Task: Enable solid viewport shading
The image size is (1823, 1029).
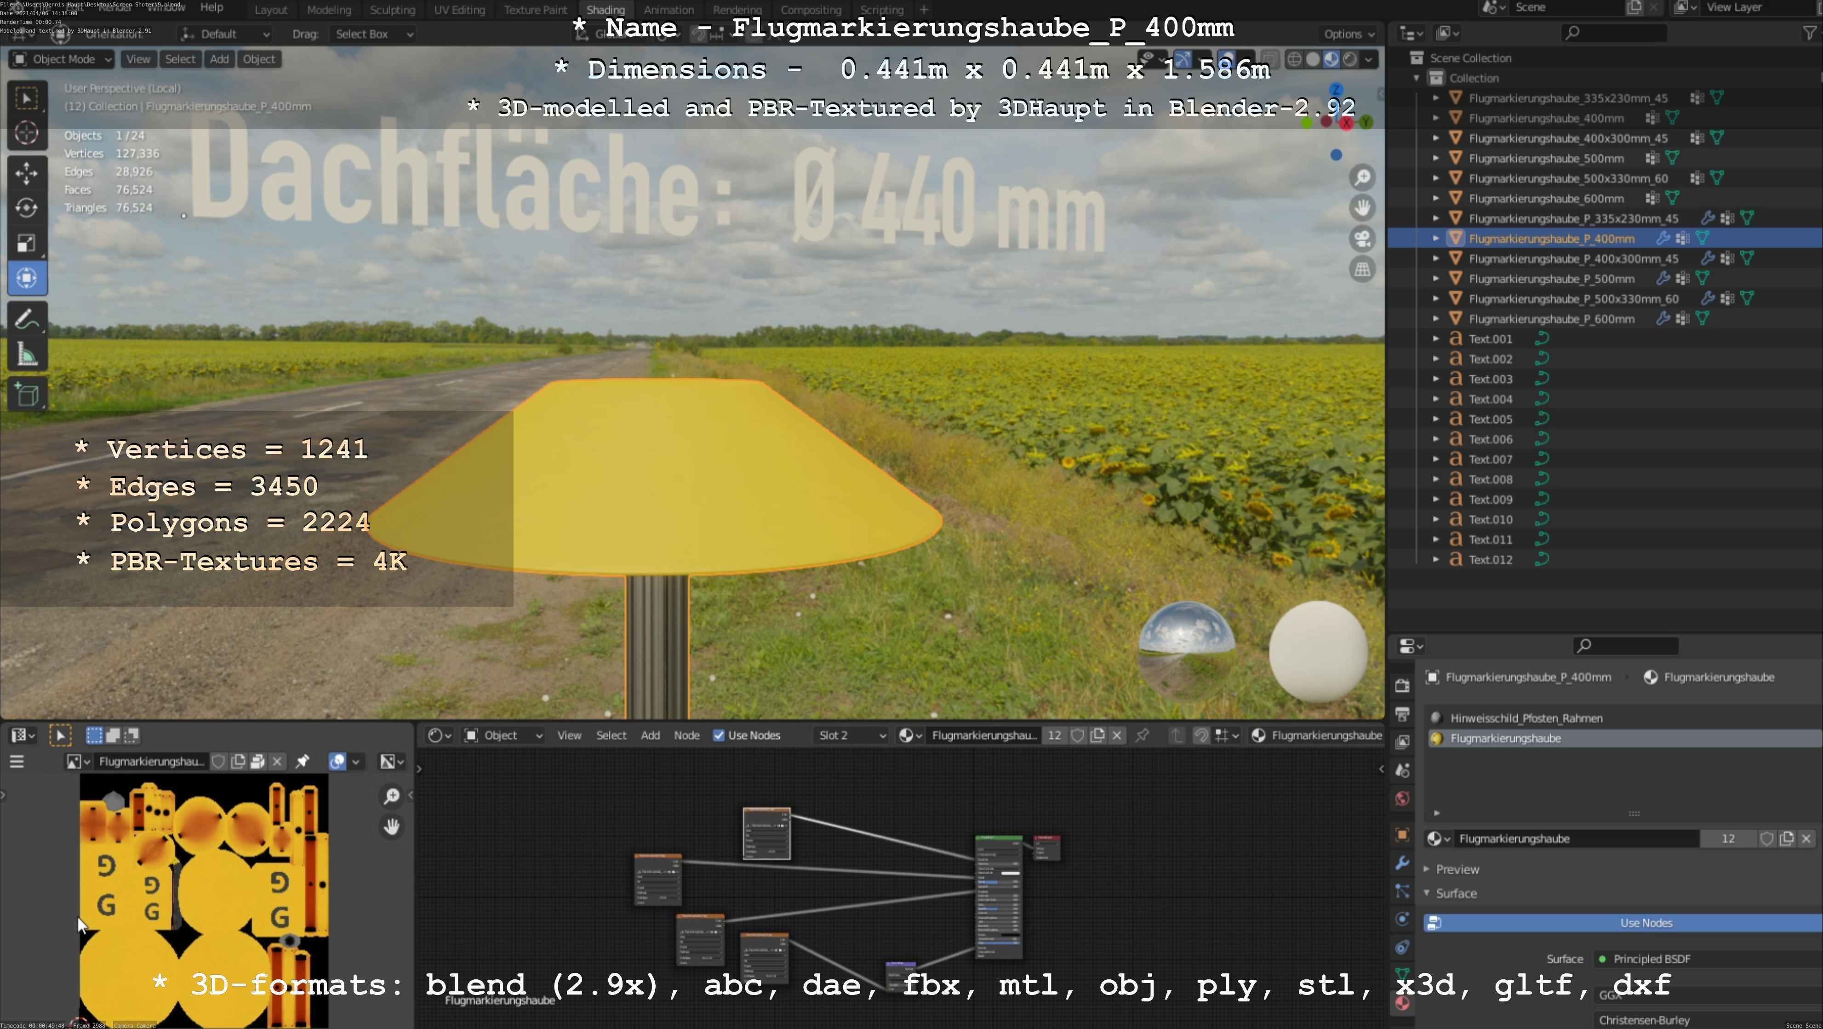Action: pos(1313,59)
